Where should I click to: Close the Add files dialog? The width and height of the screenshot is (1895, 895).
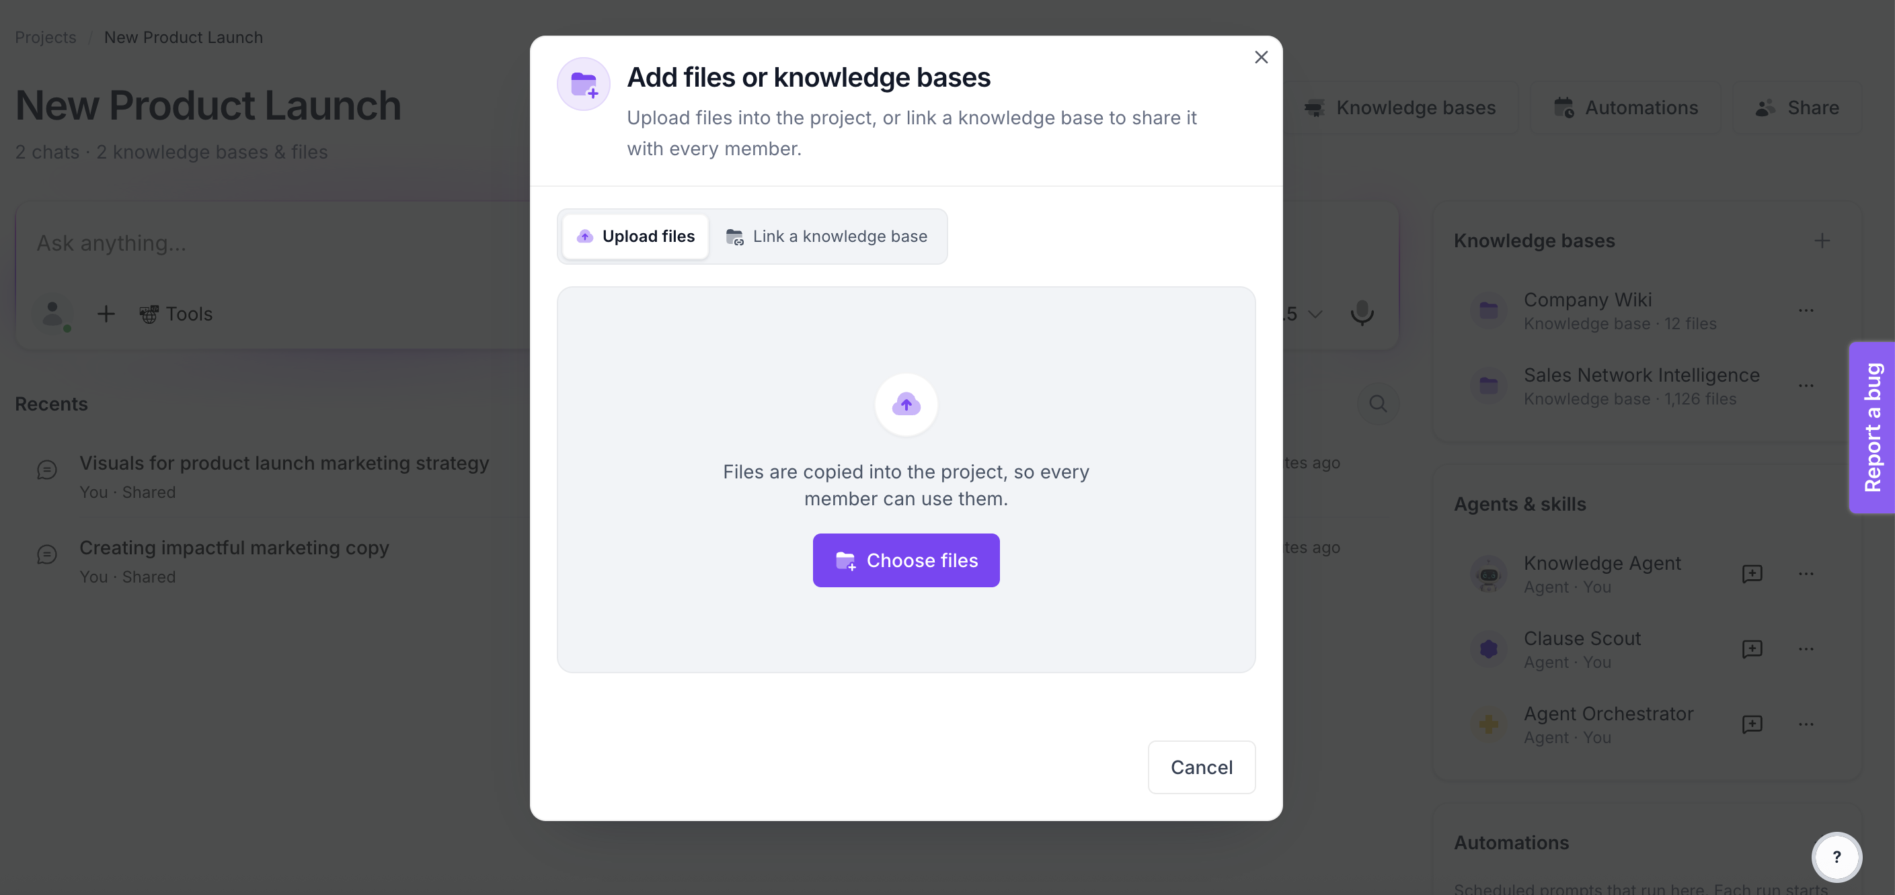(1261, 57)
